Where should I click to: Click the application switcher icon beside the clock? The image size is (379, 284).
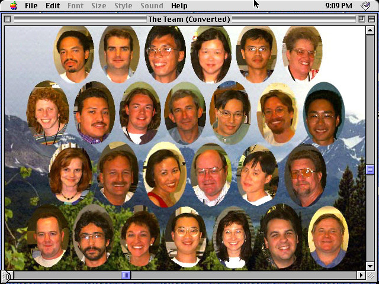tap(367, 6)
